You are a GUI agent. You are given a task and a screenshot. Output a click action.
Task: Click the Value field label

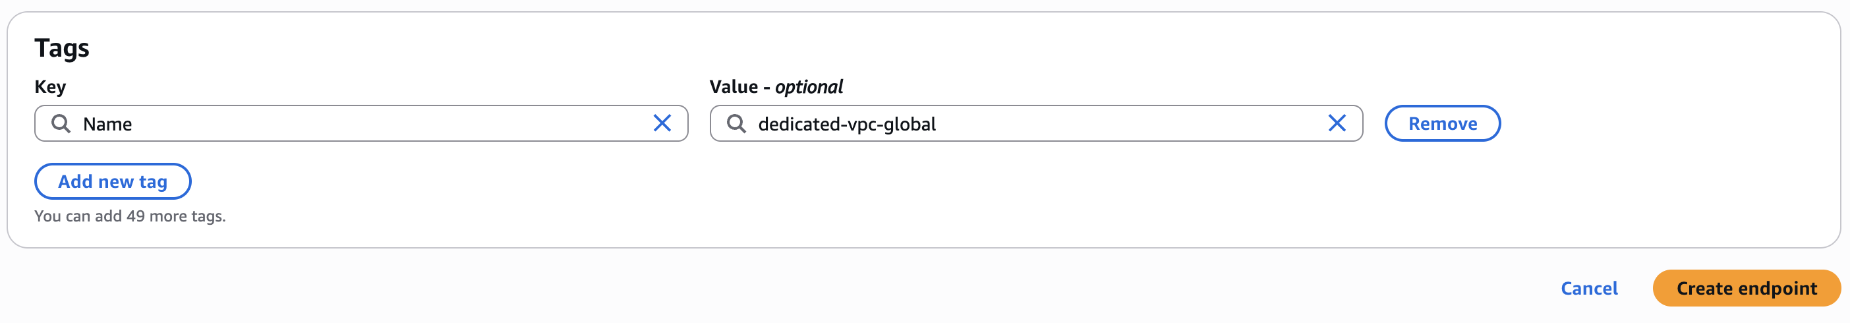pyautogui.click(x=734, y=87)
